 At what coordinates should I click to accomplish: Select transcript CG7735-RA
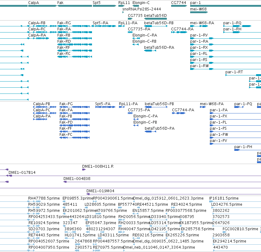139,29
